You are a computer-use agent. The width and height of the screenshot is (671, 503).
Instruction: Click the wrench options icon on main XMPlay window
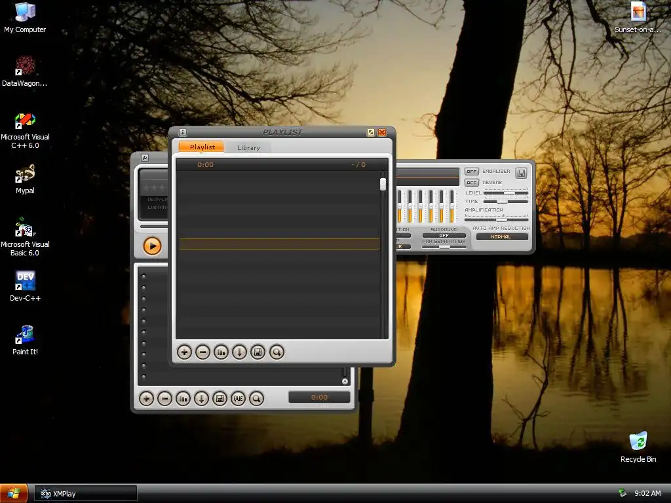(145, 157)
